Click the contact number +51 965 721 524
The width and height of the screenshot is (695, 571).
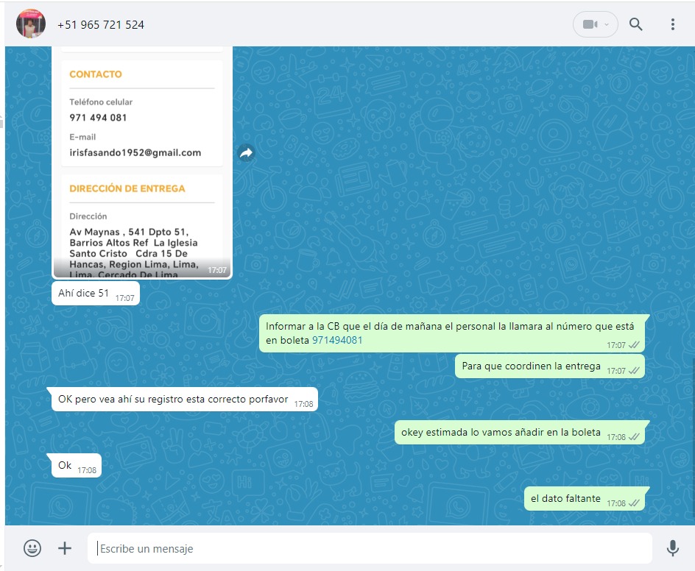[101, 24]
